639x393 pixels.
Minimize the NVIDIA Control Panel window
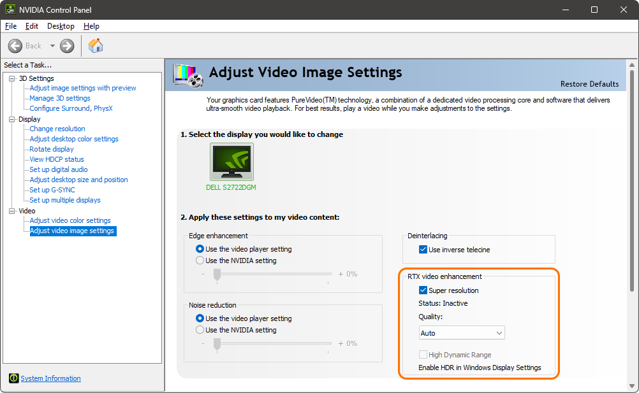565,10
